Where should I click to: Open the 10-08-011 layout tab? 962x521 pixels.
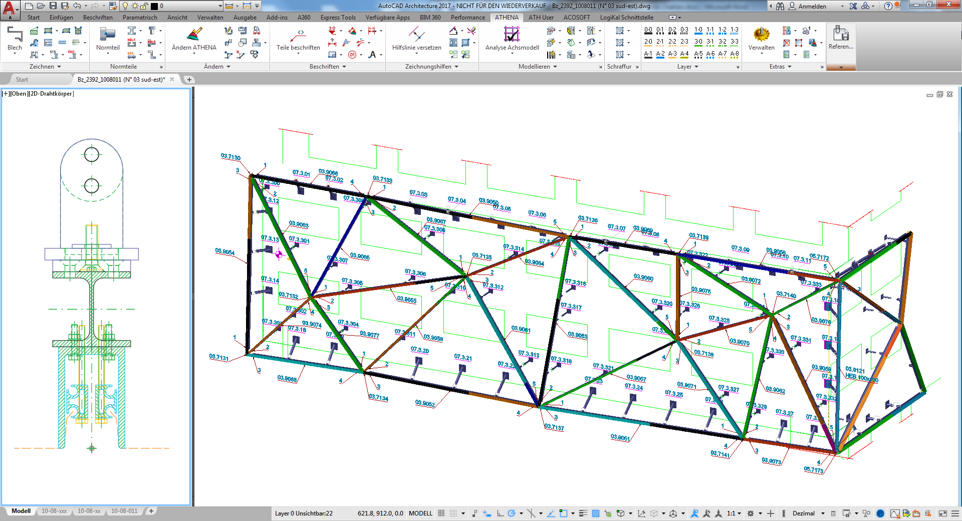click(124, 511)
